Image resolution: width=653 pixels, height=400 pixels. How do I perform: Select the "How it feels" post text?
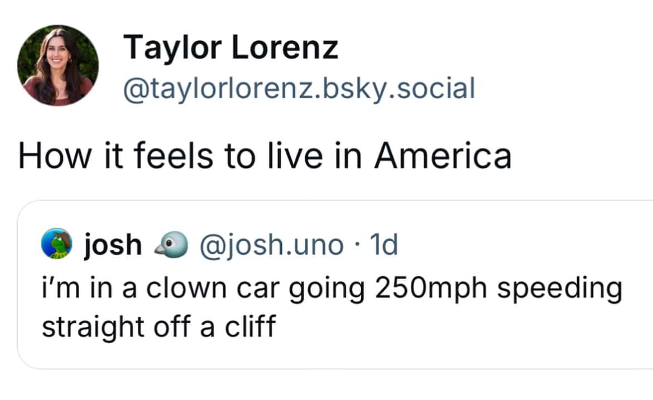point(264,156)
